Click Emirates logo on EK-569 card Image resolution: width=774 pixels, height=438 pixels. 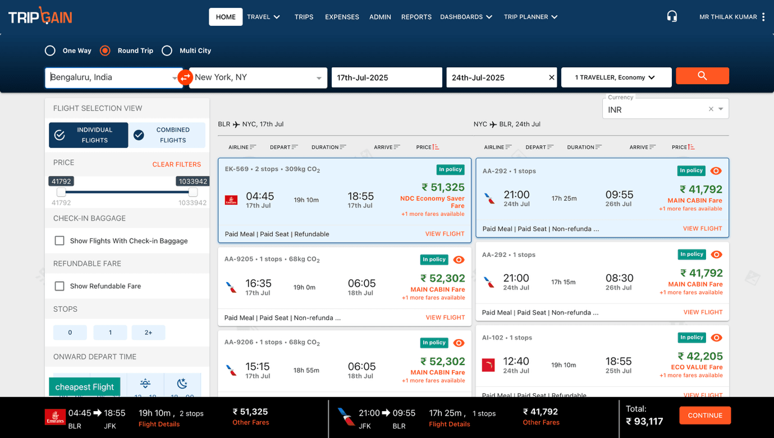point(231,200)
